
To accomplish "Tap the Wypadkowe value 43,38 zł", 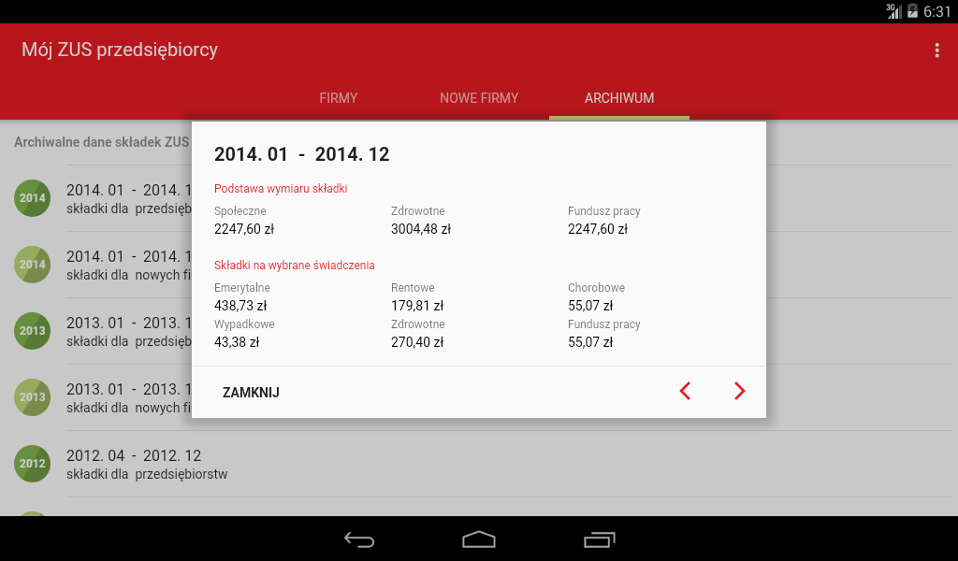I will [x=237, y=342].
